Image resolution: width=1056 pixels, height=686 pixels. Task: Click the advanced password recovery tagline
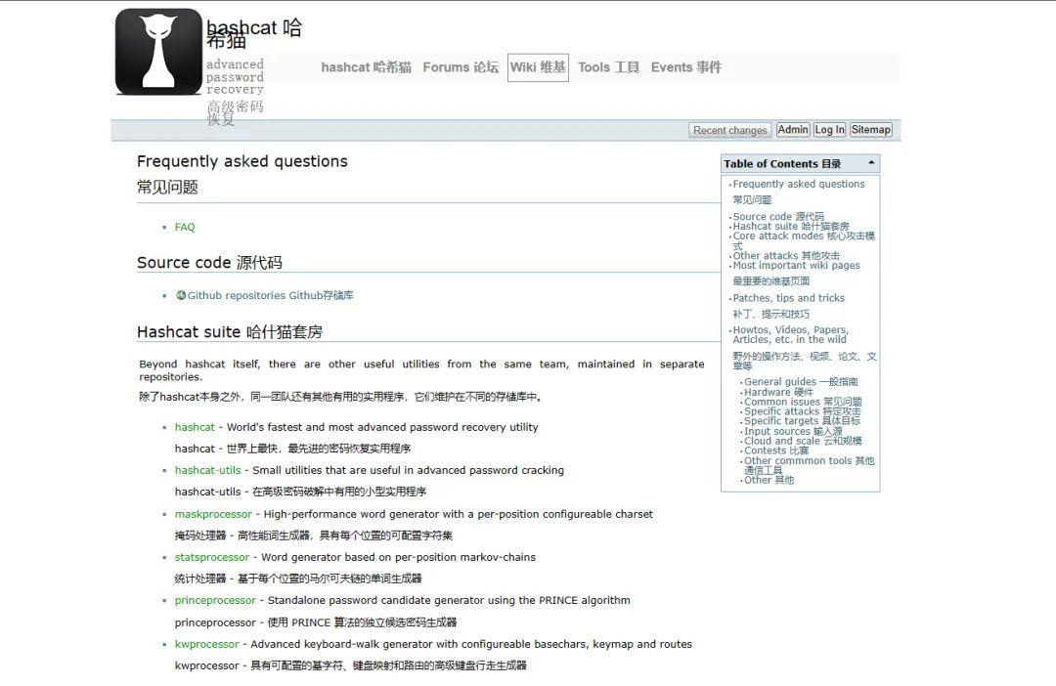235,92
